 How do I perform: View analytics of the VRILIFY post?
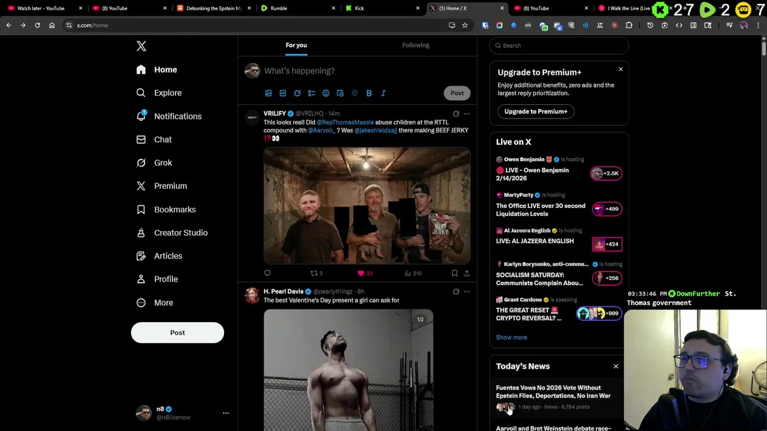[x=413, y=274]
